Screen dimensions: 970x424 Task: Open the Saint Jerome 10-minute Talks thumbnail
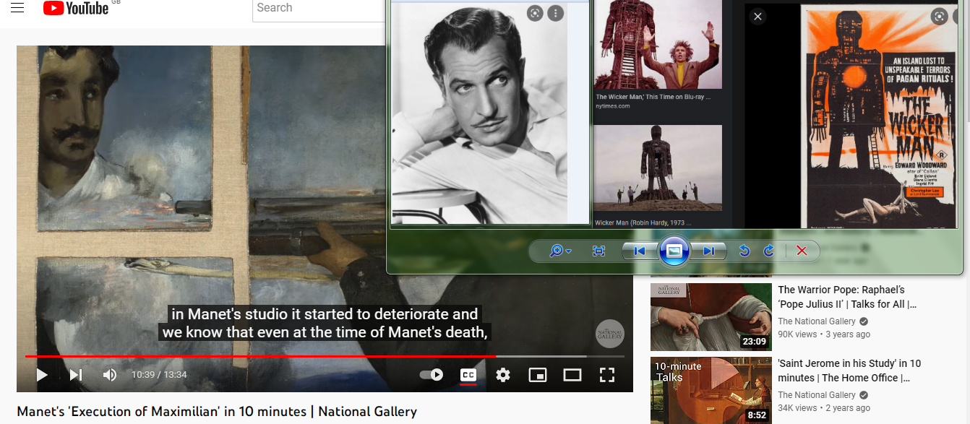click(x=711, y=390)
